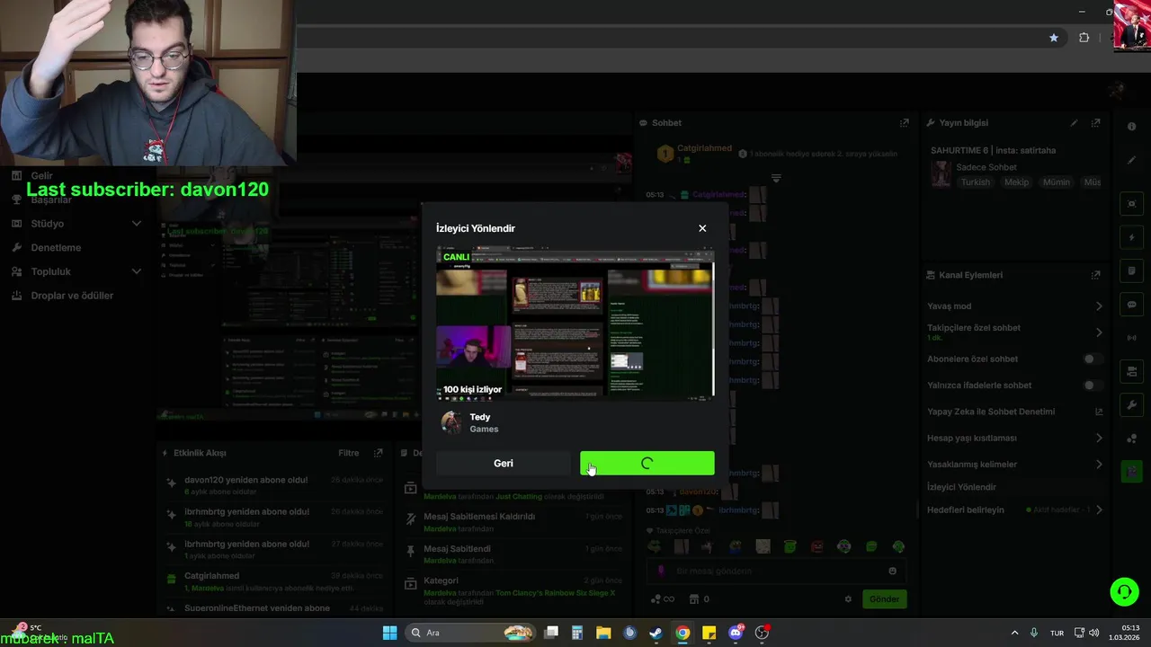Pop out the Yayın bilgisi panel
This screenshot has height=647, width=1151.
1096,123
